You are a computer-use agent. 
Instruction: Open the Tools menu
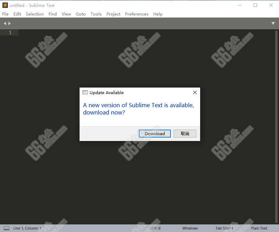[96, 14]
